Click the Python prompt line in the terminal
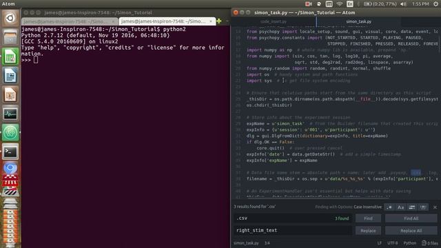This screenshot has width=441, height=248. pyautogui.click(x=30, y=60)
